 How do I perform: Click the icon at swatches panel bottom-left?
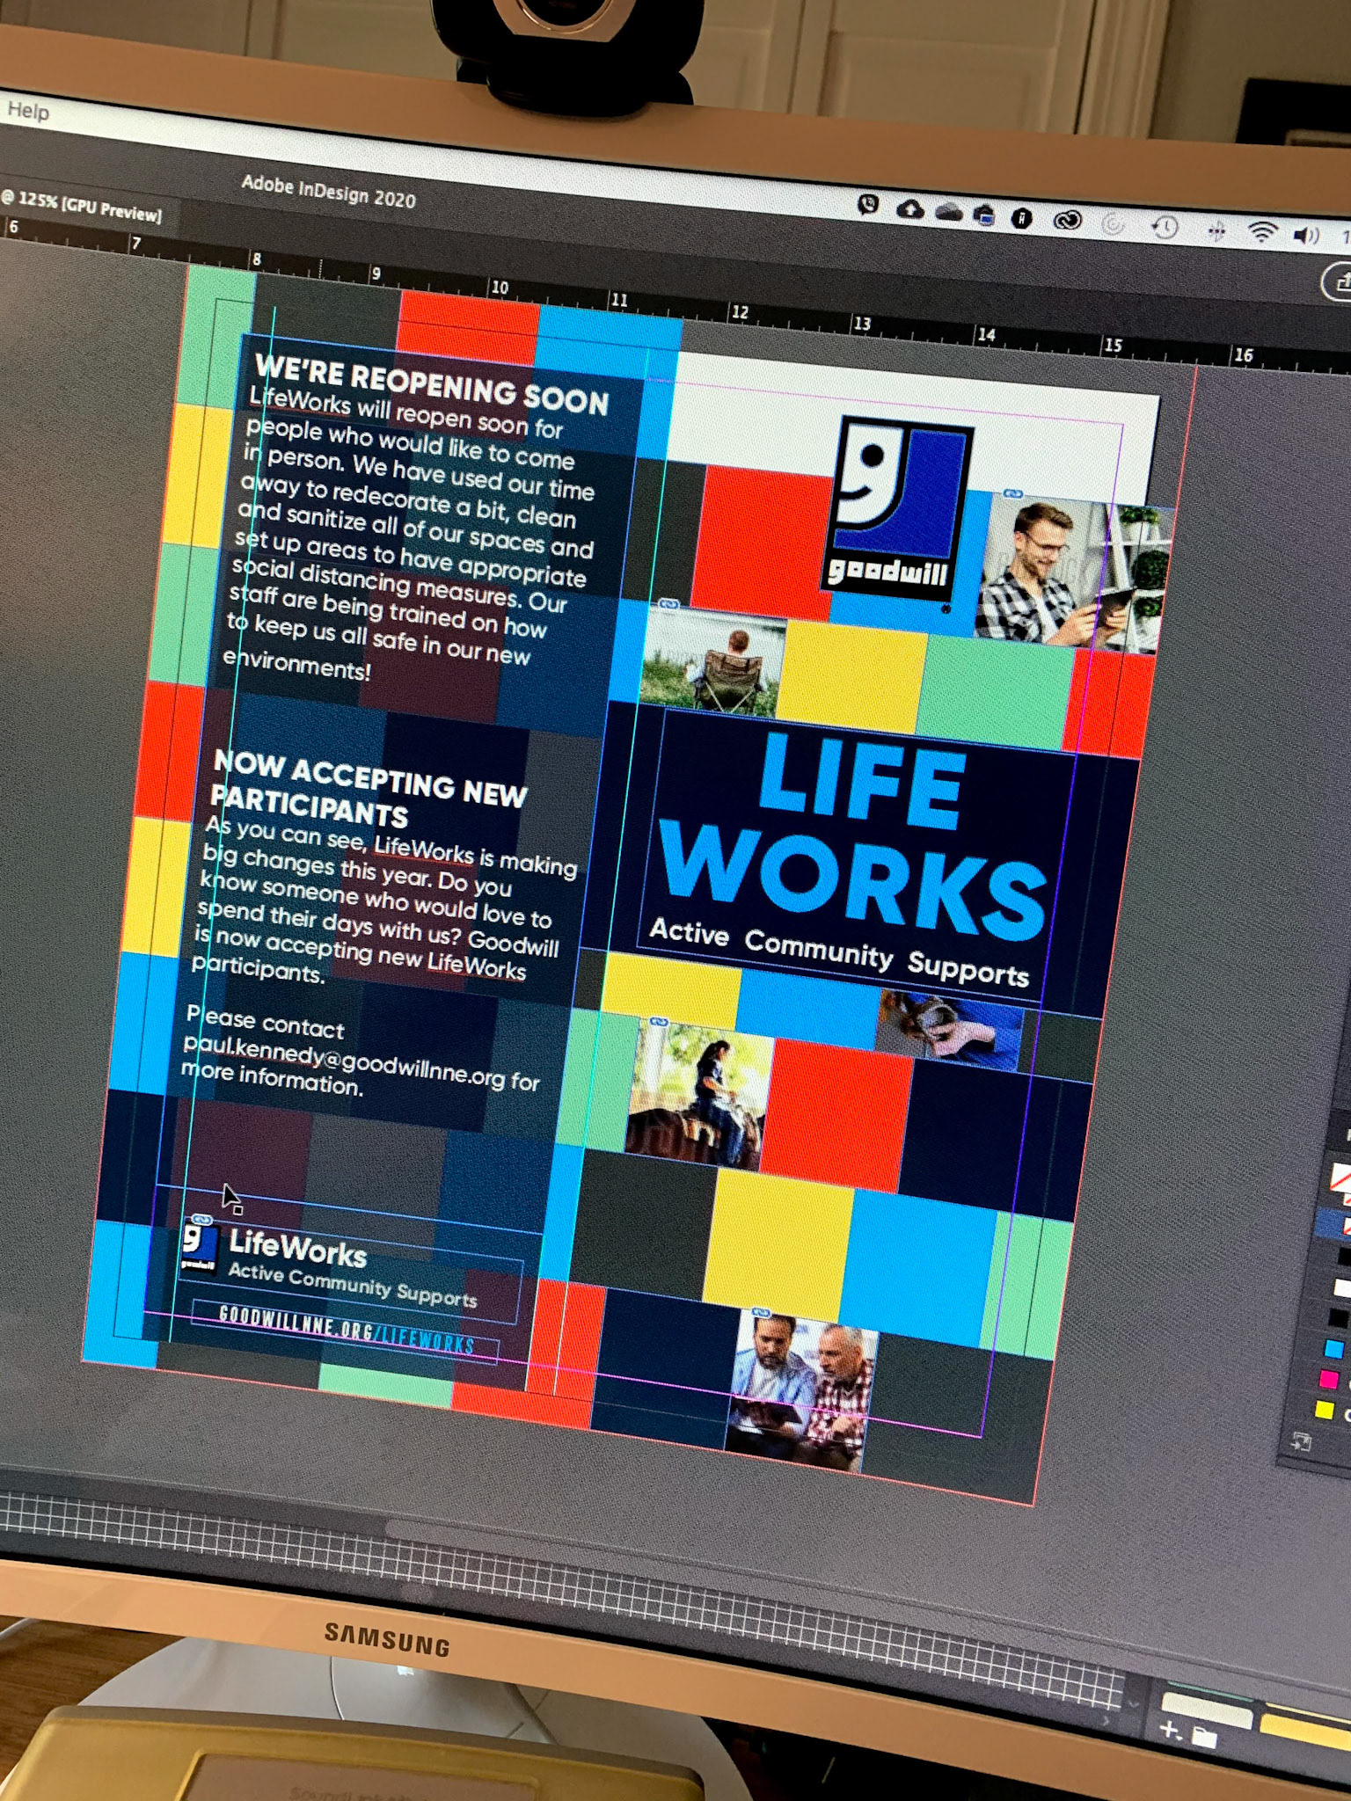pos(1301,1441)
